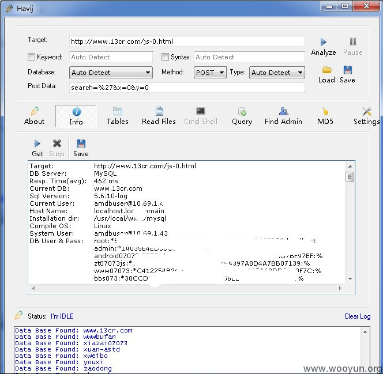Click the 'Resp. Time(avg): 462 ms' row
383x374 pixels.
74,181
